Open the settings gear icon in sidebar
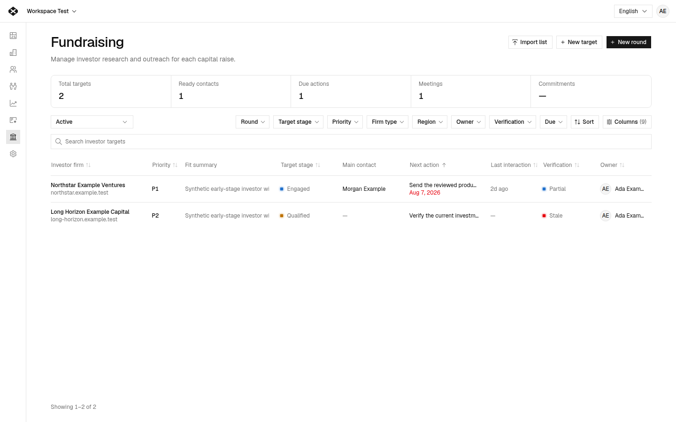 tap(13, 154)
